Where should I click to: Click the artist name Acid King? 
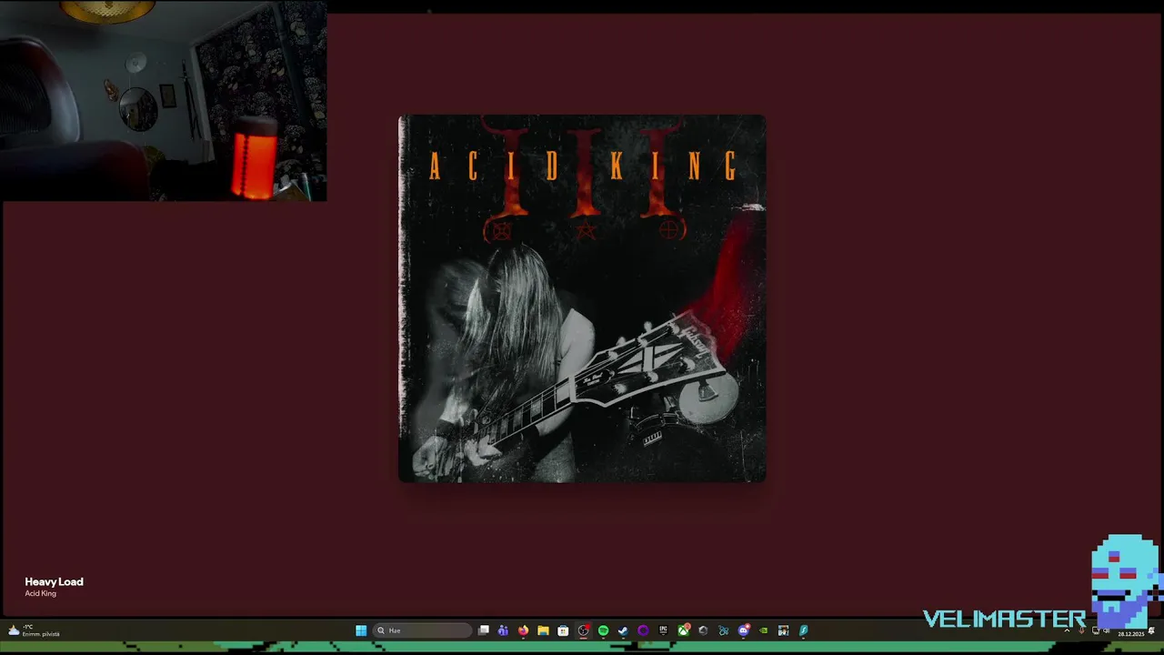(40, 593)
